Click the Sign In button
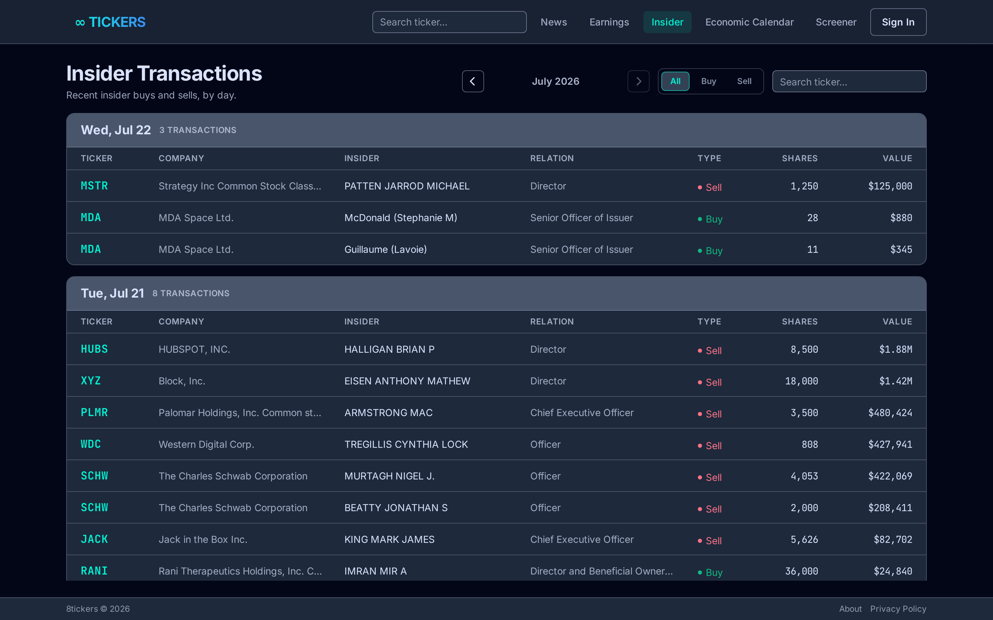The image size is (993, 620). [x=898, y=22]
